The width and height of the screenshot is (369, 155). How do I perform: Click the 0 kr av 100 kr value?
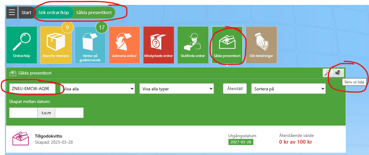pyautogui.click(x=296, y=142)
